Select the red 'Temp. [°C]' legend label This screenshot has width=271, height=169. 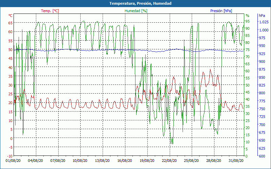(x=50, y=11)
